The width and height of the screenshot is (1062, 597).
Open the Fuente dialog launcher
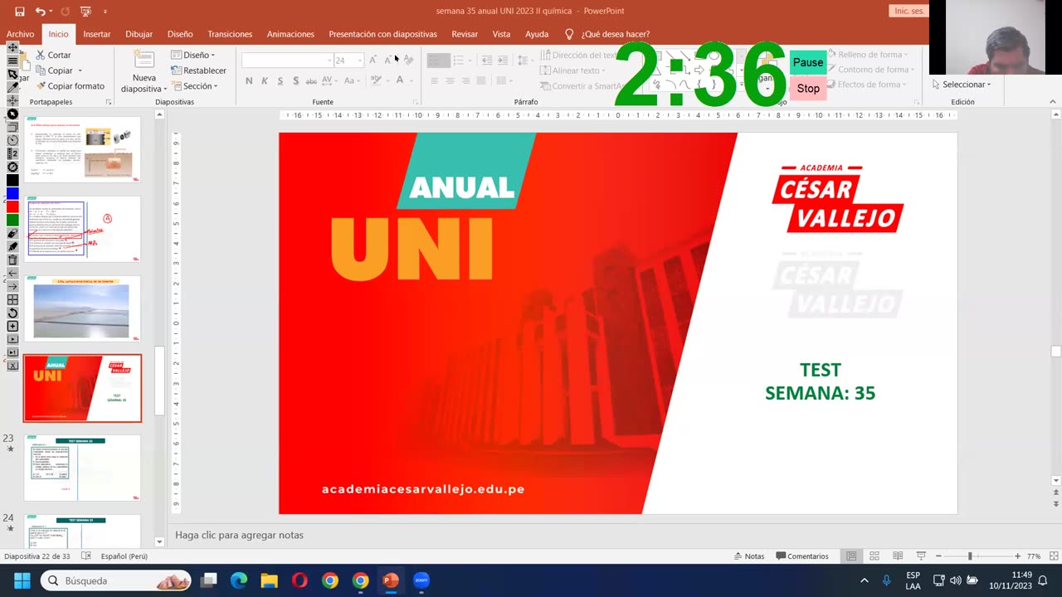tap(416, 102)
